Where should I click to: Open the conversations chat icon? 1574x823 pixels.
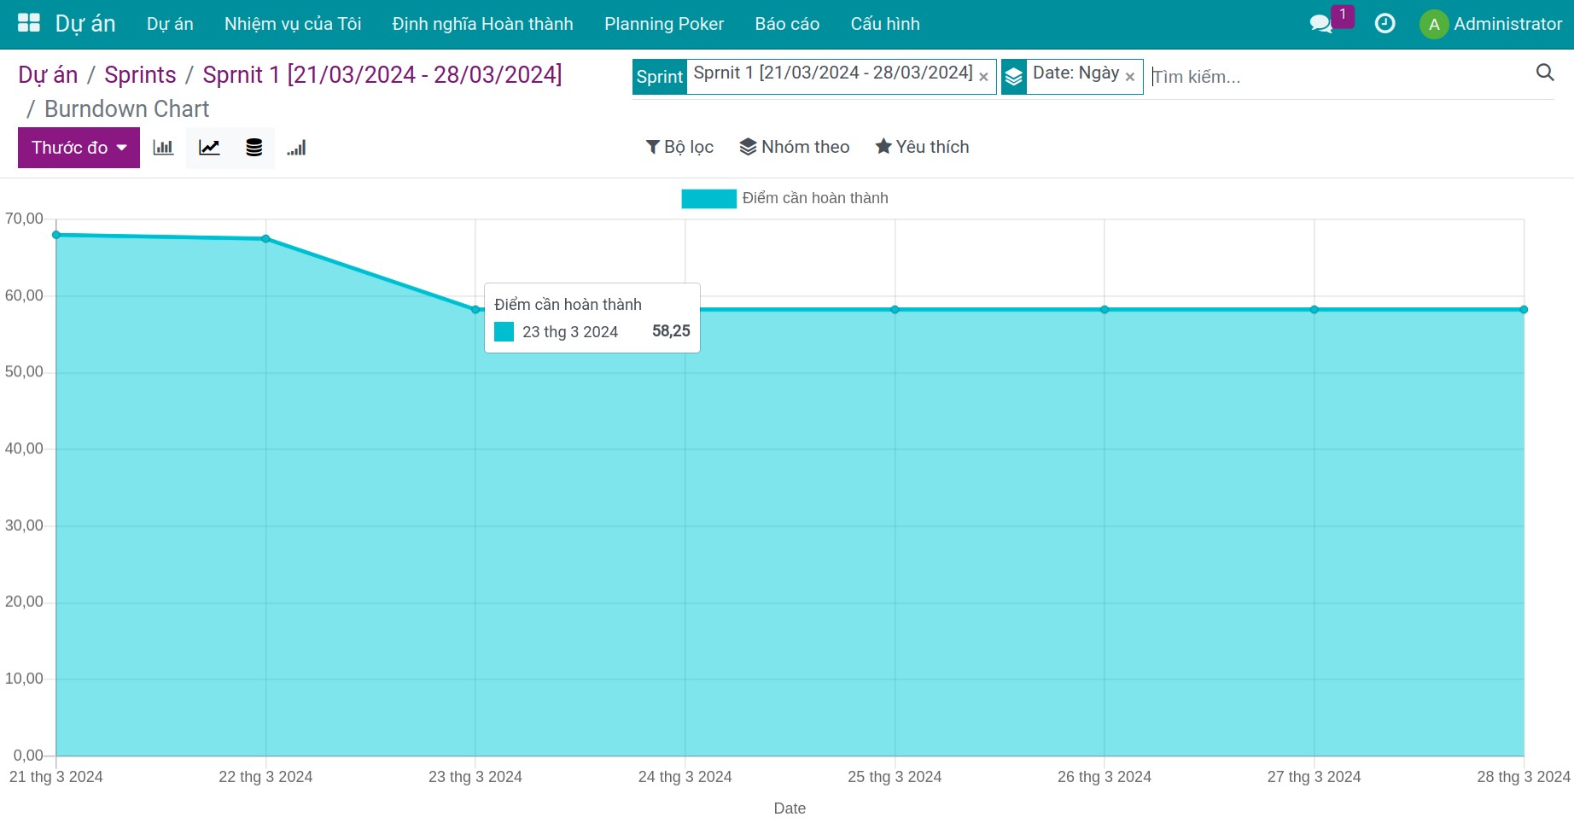pyautogui.click(x=1321, y=24)
